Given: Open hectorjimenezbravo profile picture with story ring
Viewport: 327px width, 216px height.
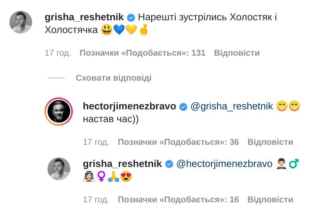Looking at the screenshot, I should click(x=59, y=111).
